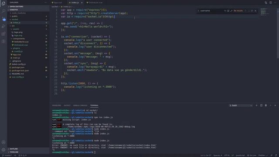Click the notifications bell in status bar

276,155
